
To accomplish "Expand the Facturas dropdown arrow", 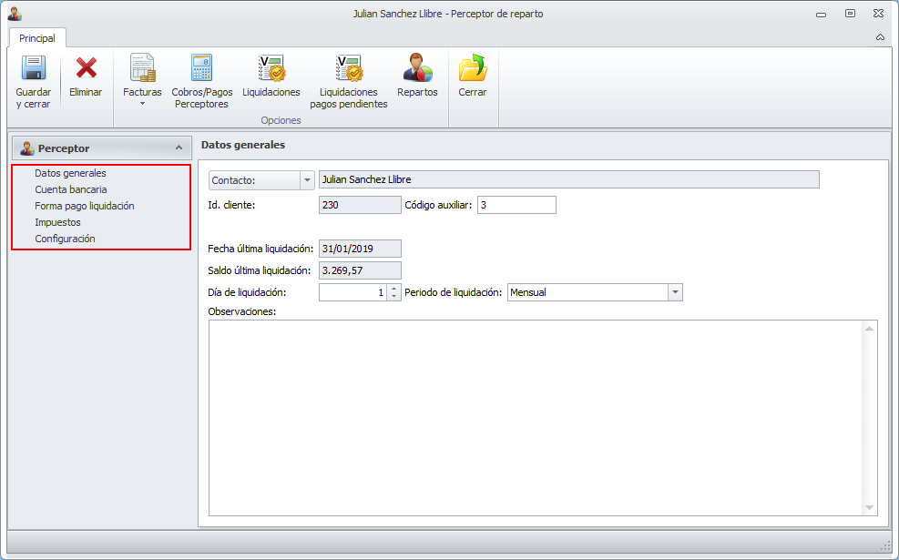I will pyautogui.click(x=142, y=104).
